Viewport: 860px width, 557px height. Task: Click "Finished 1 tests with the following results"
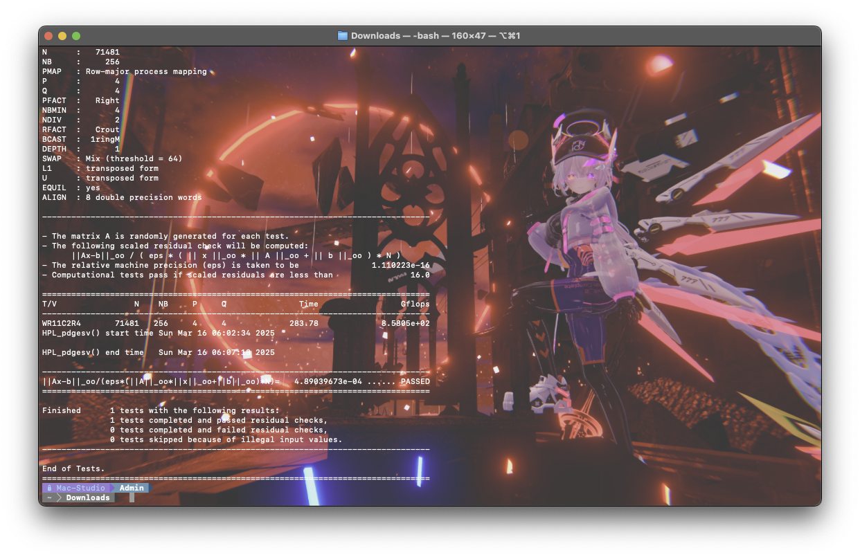click(161, 410)
